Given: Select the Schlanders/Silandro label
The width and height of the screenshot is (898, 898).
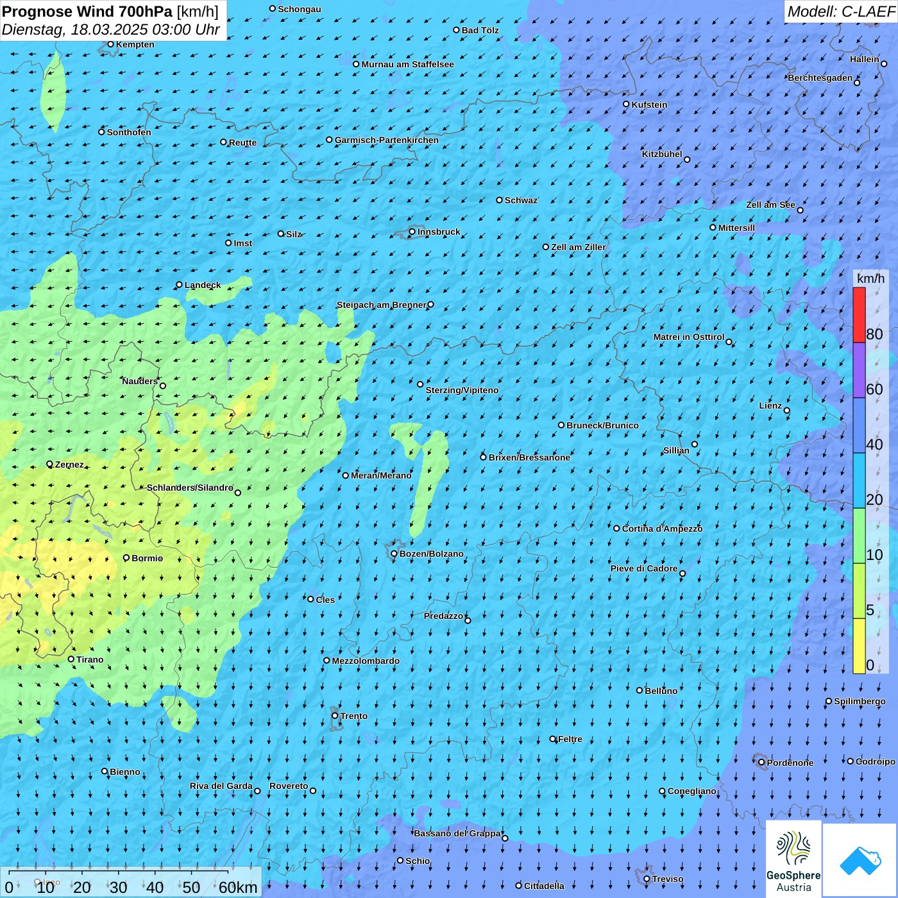Looking at the screenshot, I should 190,487.
